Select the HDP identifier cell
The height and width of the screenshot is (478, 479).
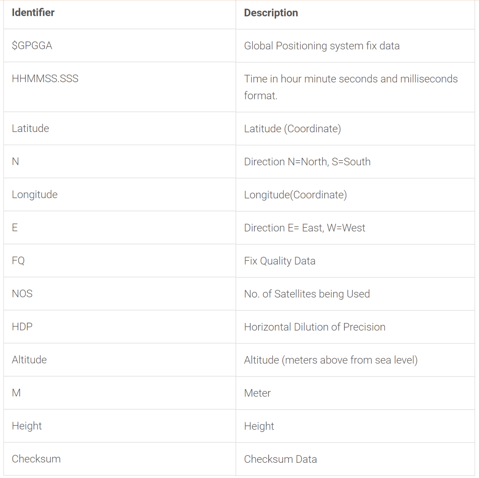pyautogui.click(x=22, y=327)
